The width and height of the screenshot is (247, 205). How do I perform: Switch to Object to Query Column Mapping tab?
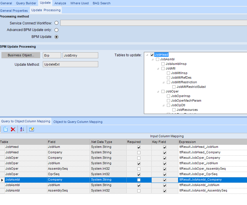click(78, 122)
